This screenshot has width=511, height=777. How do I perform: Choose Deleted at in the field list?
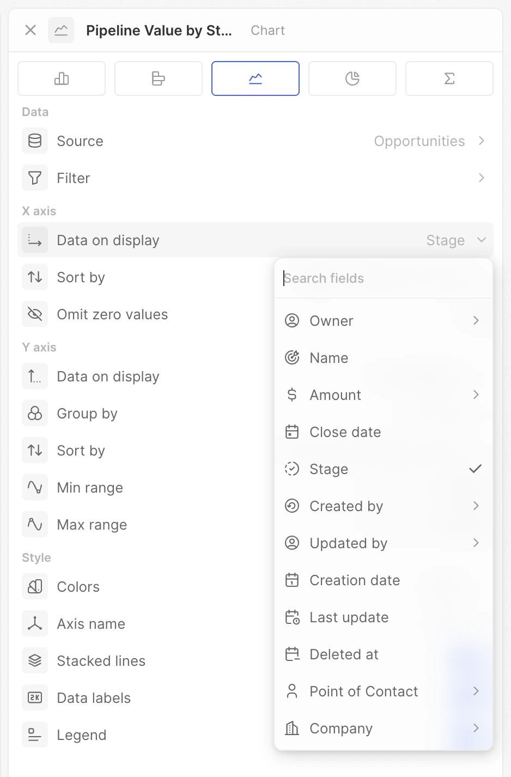[384, 654]
